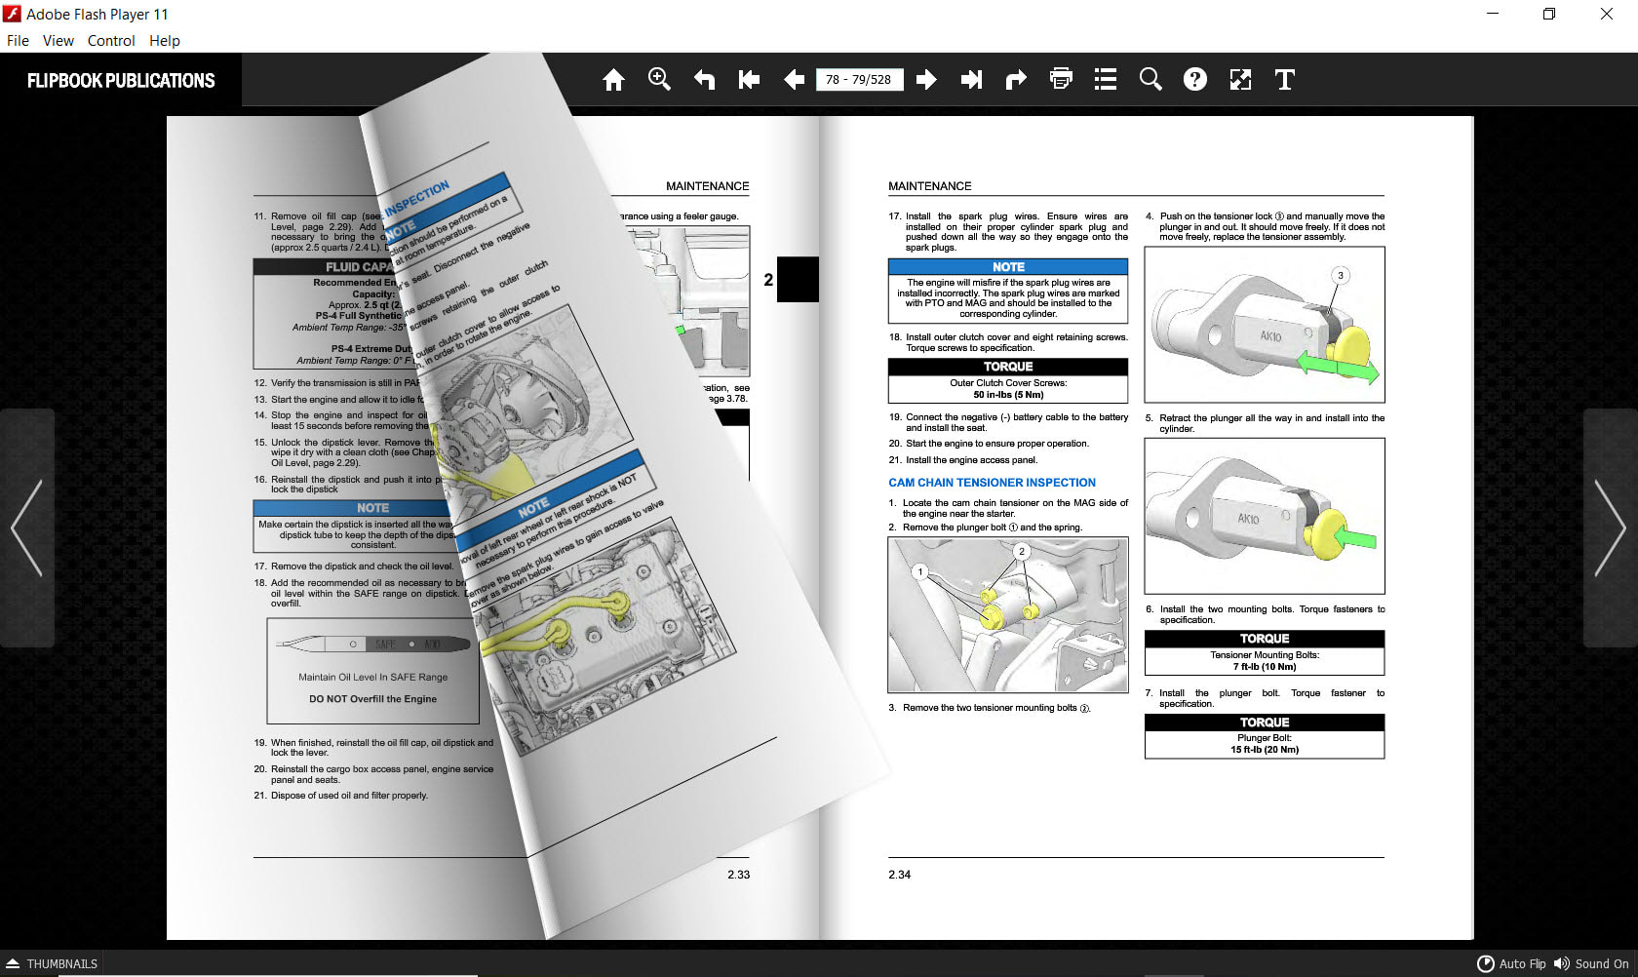The width and height of the screenshot is (1638, 977).
Task: Open the File menu
Action: tap(18, 41)
